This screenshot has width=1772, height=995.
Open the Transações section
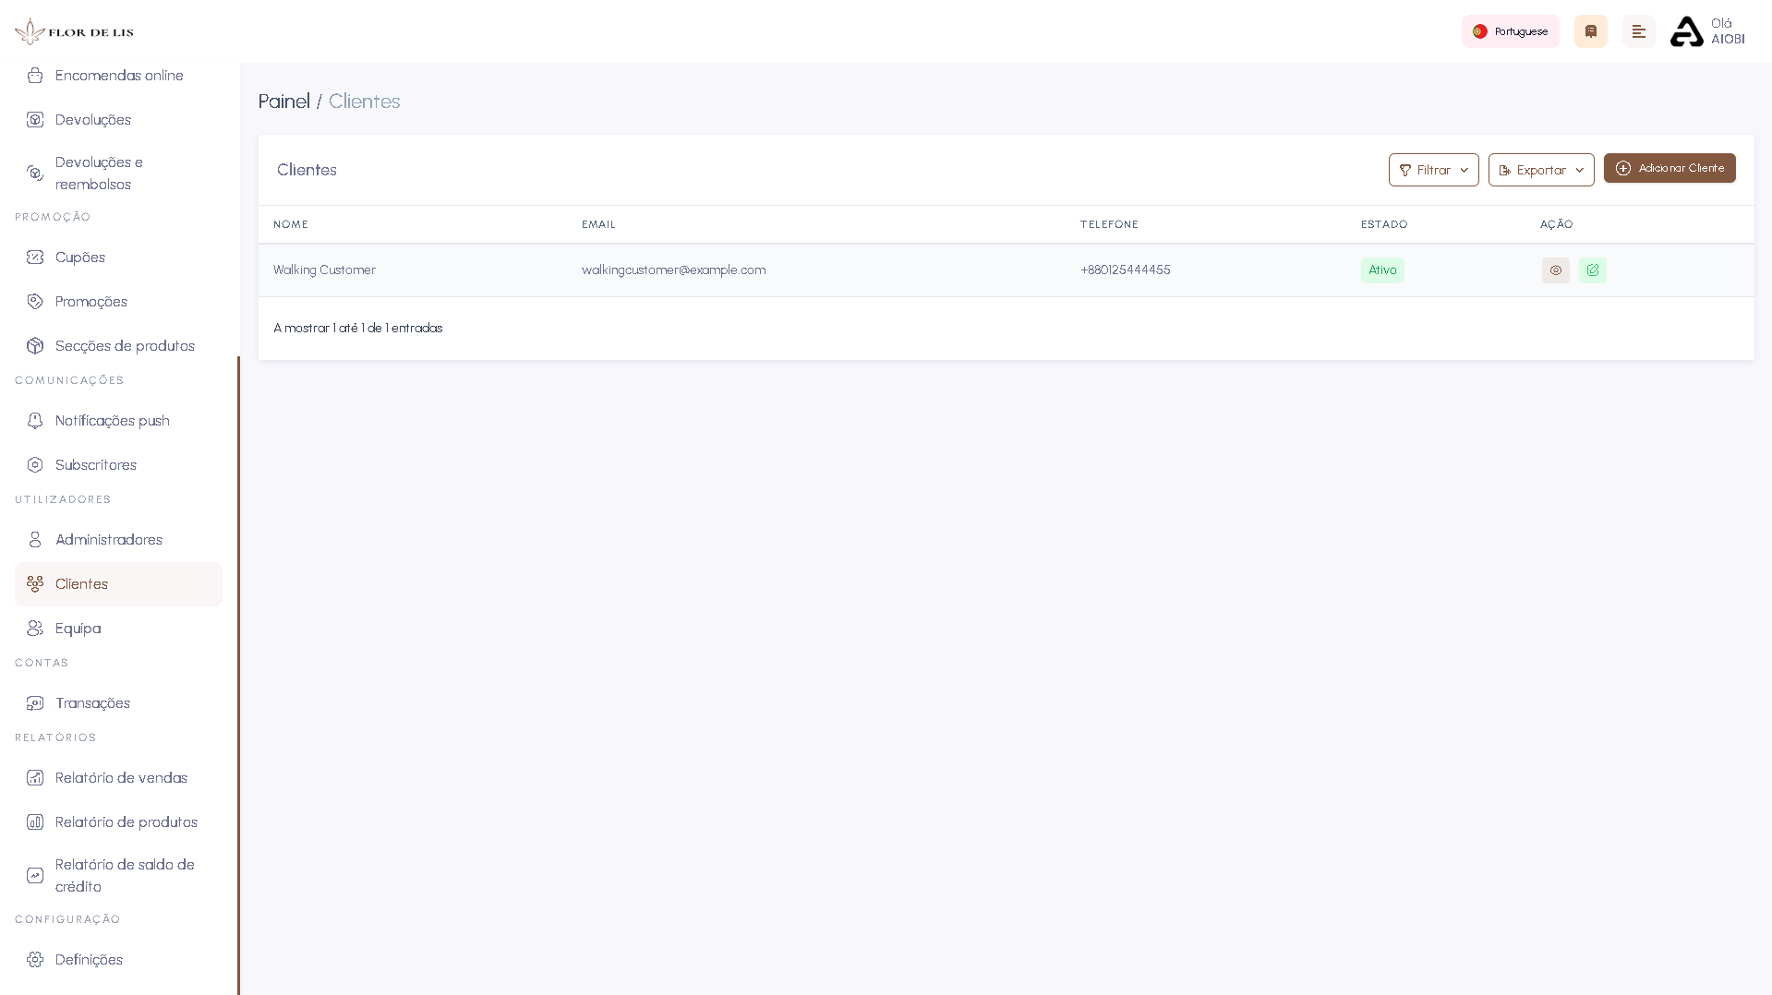[x=92, y=702]
